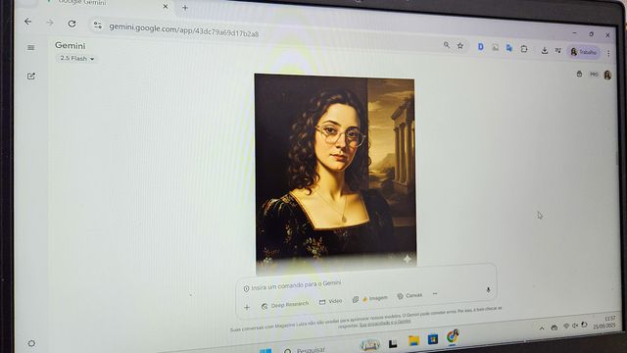627x353 pixels.
Task: Open the Google Translate extension icon
Action: (x=509, y=48)
